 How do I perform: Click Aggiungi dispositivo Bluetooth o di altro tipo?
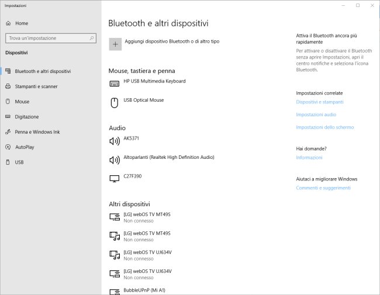pos(172,41)
